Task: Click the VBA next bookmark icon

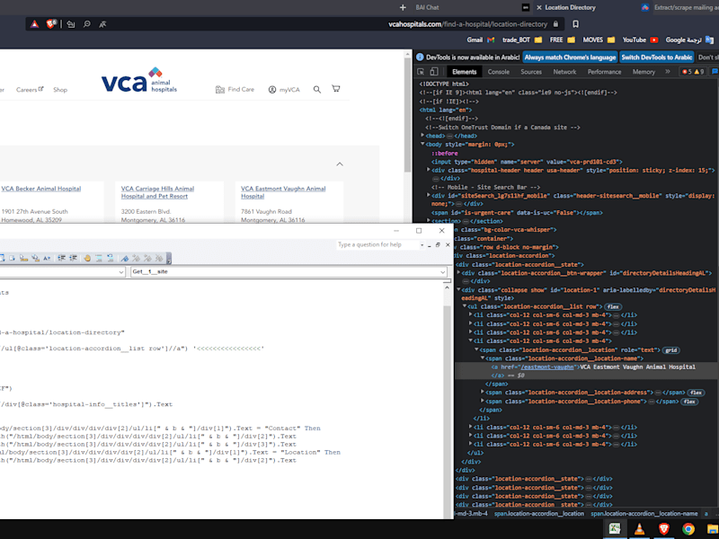Action: 136,258
